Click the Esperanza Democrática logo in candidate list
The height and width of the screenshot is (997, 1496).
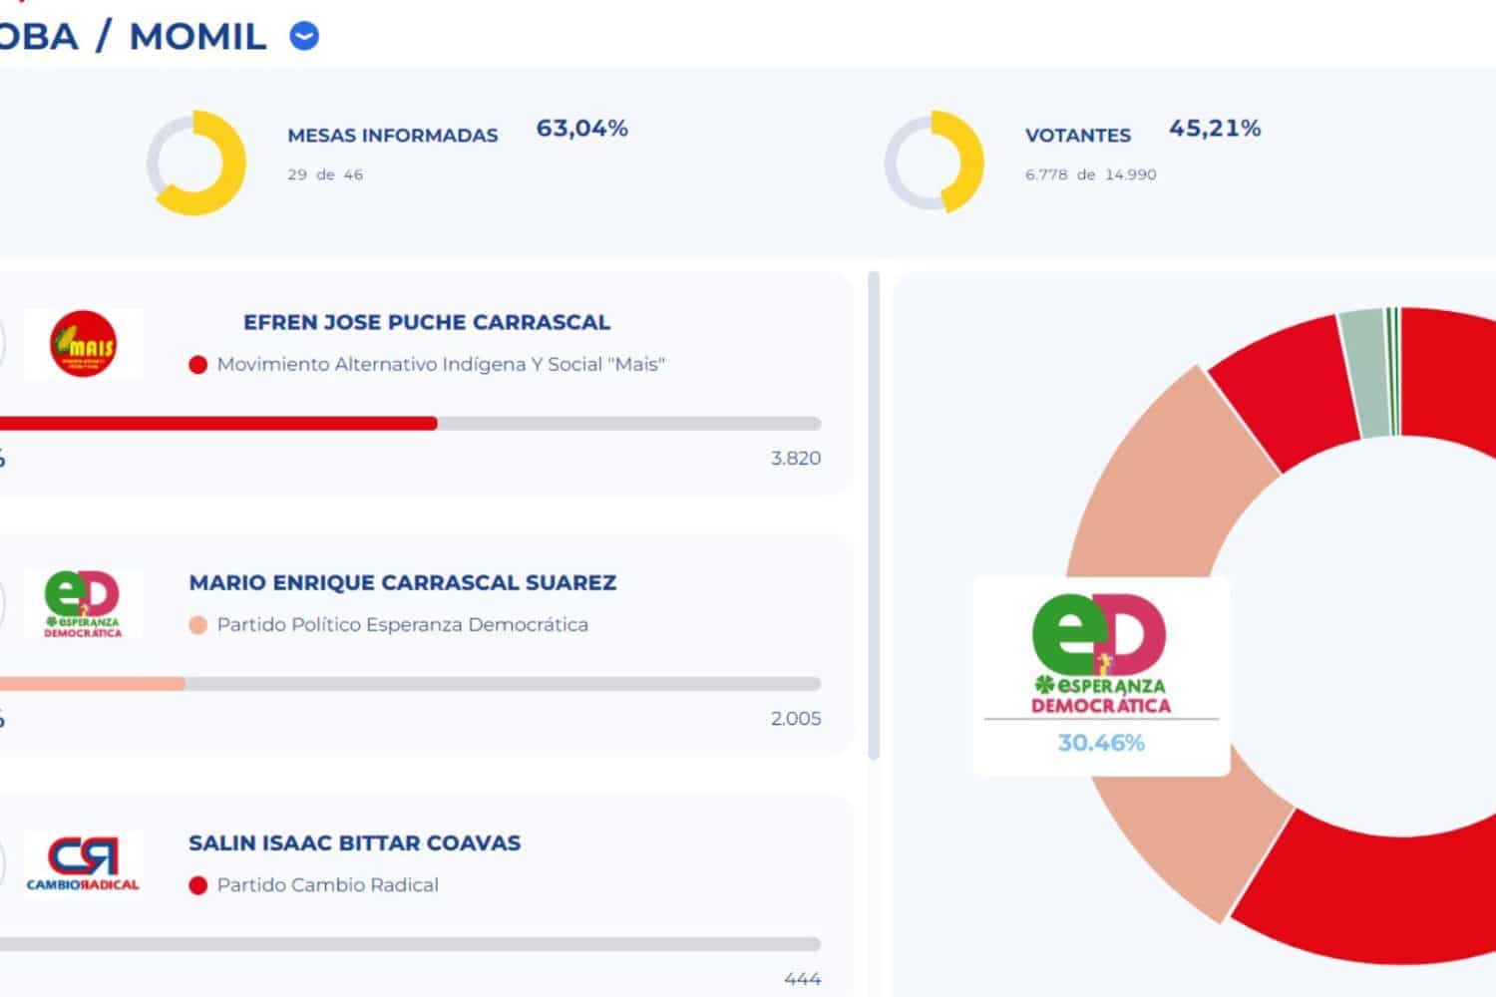pos(83,603)
